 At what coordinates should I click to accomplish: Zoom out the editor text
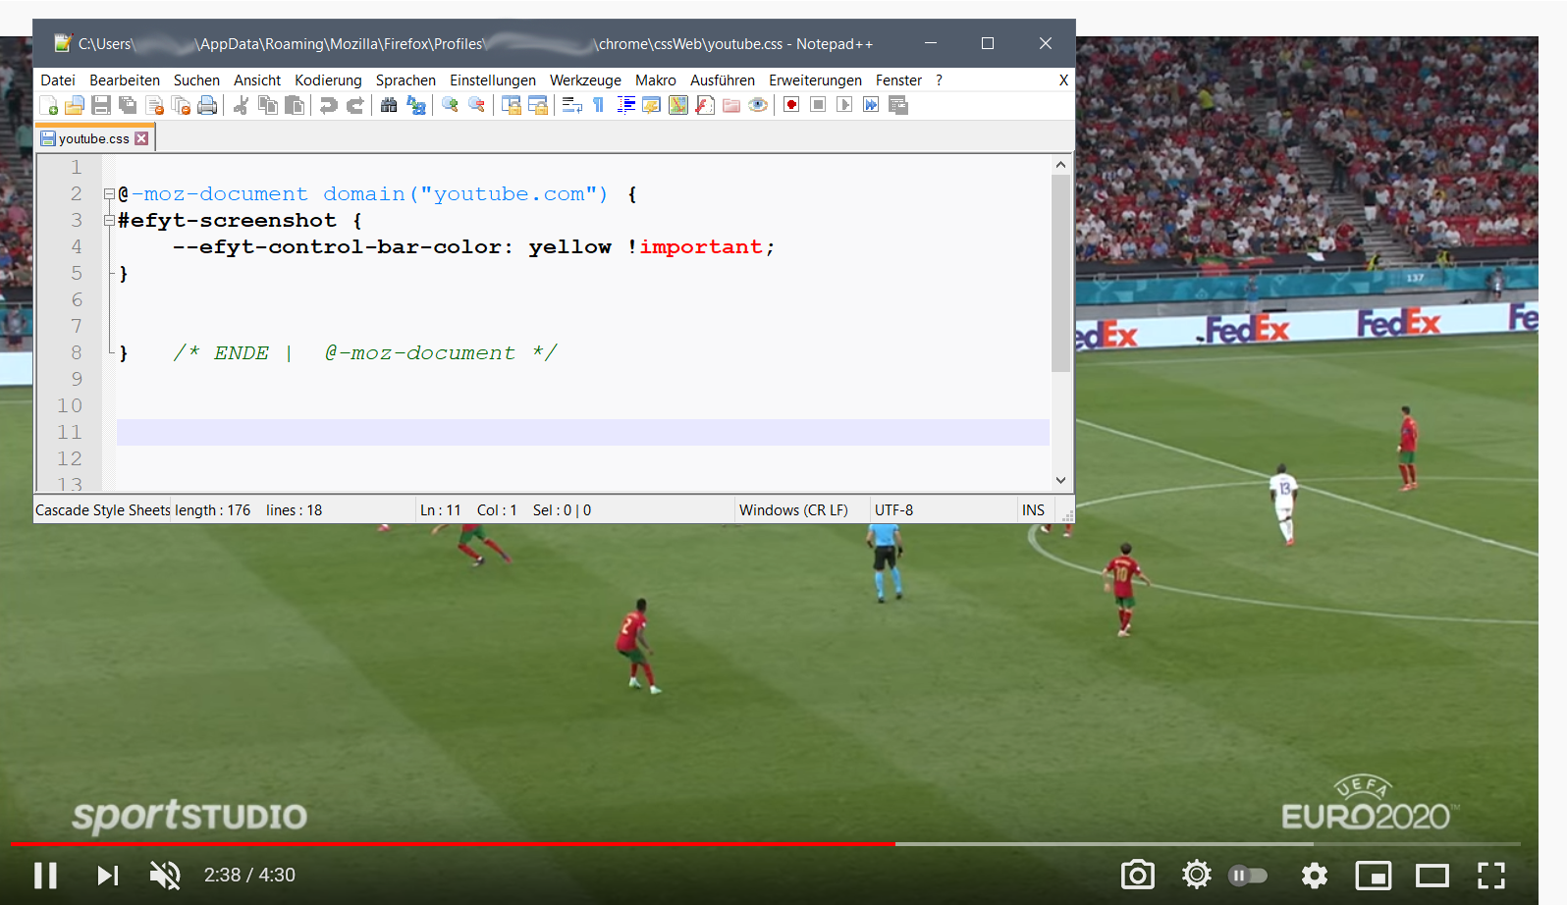476,105
